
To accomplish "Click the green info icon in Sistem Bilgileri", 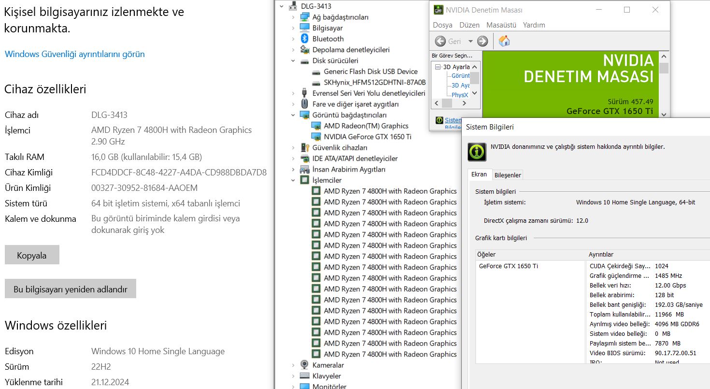I will point(477,151).
